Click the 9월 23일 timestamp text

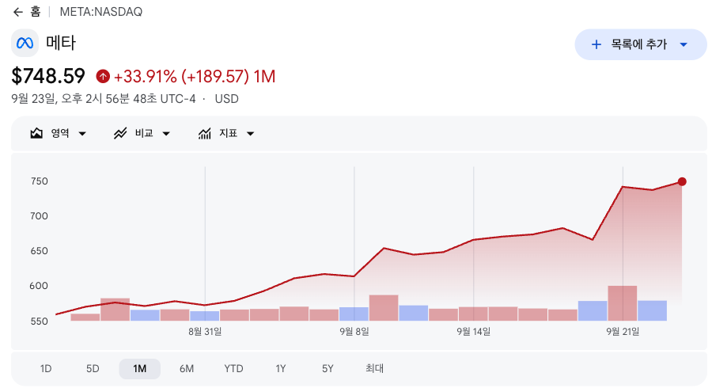104,99
